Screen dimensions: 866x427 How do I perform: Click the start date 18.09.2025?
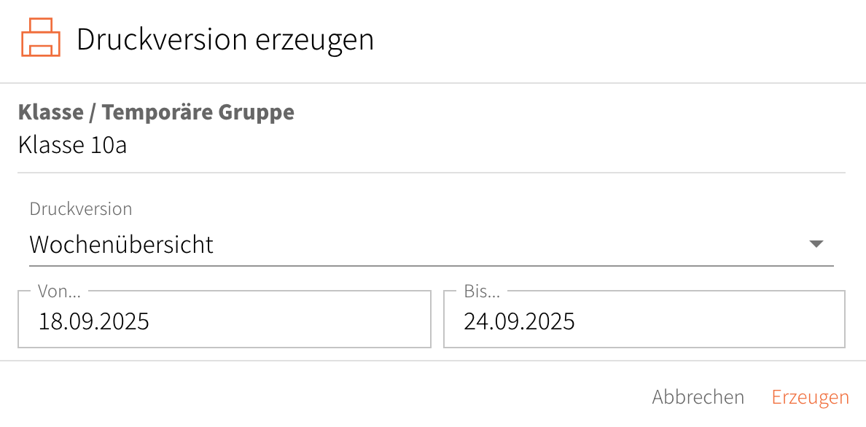[x=94, y=321]
